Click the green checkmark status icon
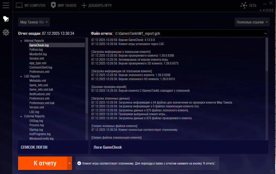This screenshot has height=174, width=276. tap(79, 163)
